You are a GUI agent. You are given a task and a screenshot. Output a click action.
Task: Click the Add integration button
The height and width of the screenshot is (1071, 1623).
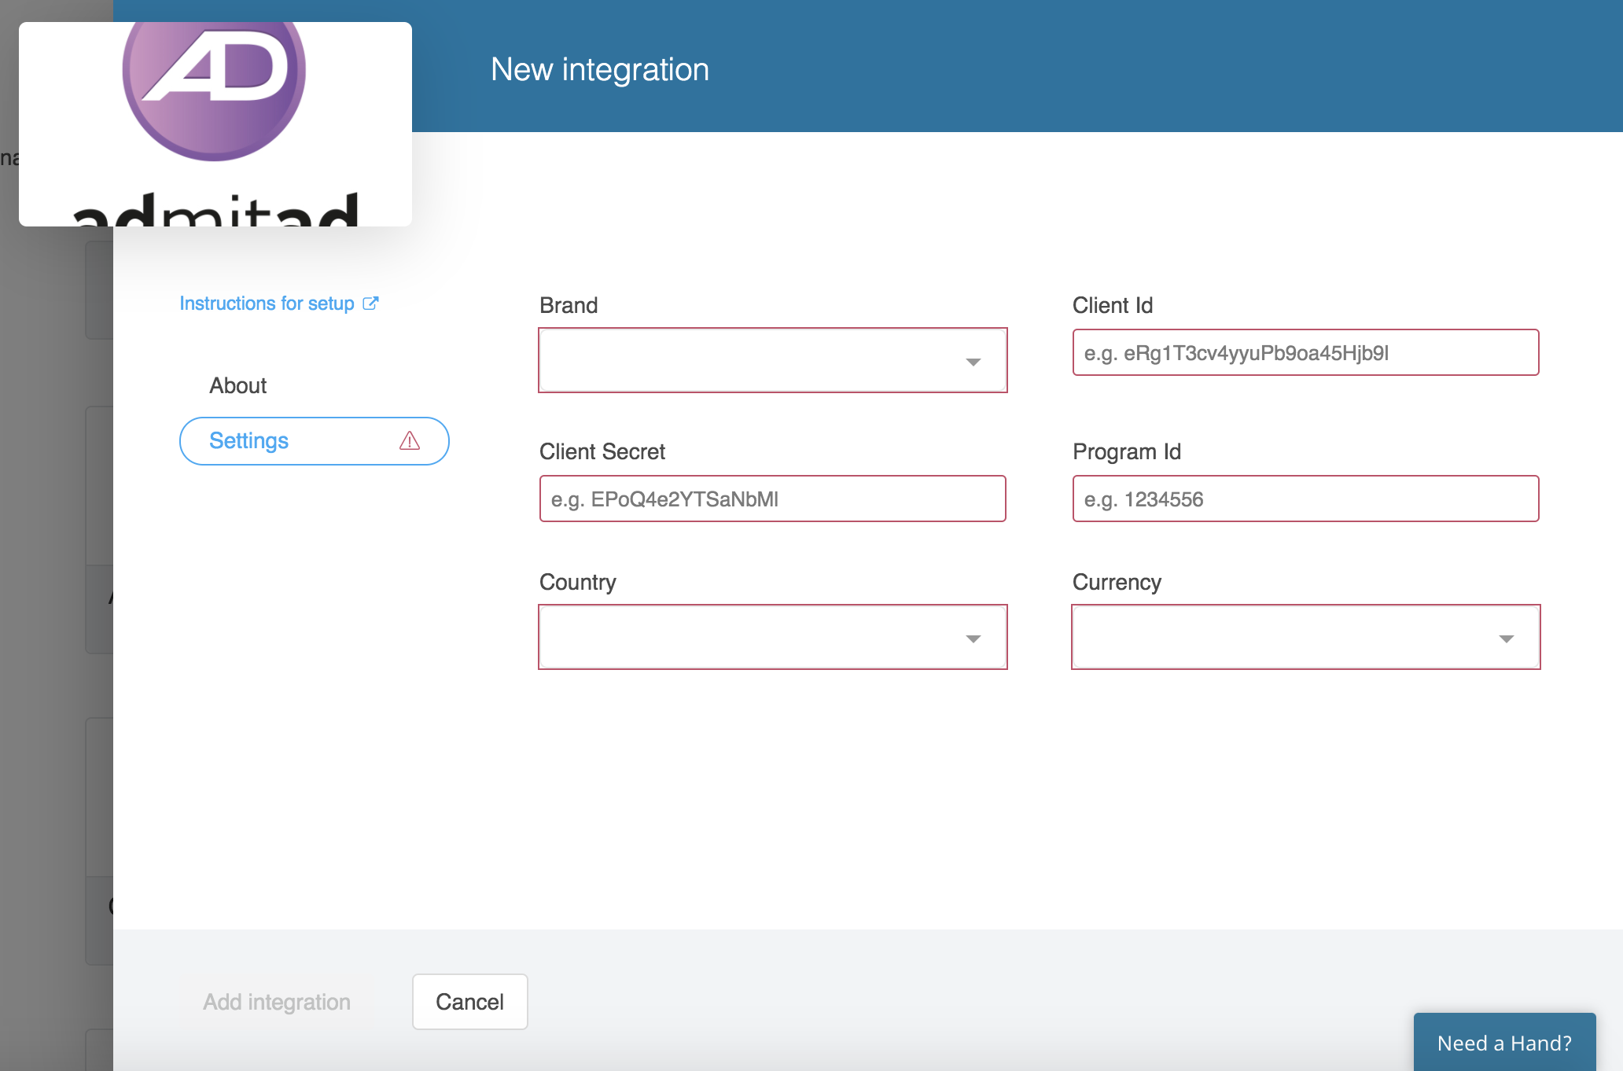(277, 1002)
